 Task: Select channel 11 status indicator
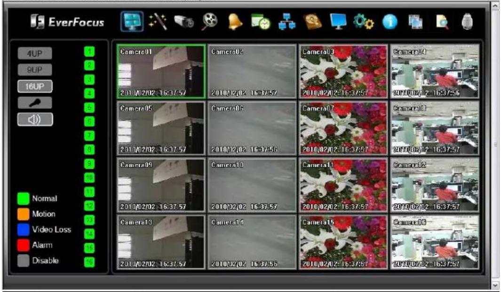point(89,192)
